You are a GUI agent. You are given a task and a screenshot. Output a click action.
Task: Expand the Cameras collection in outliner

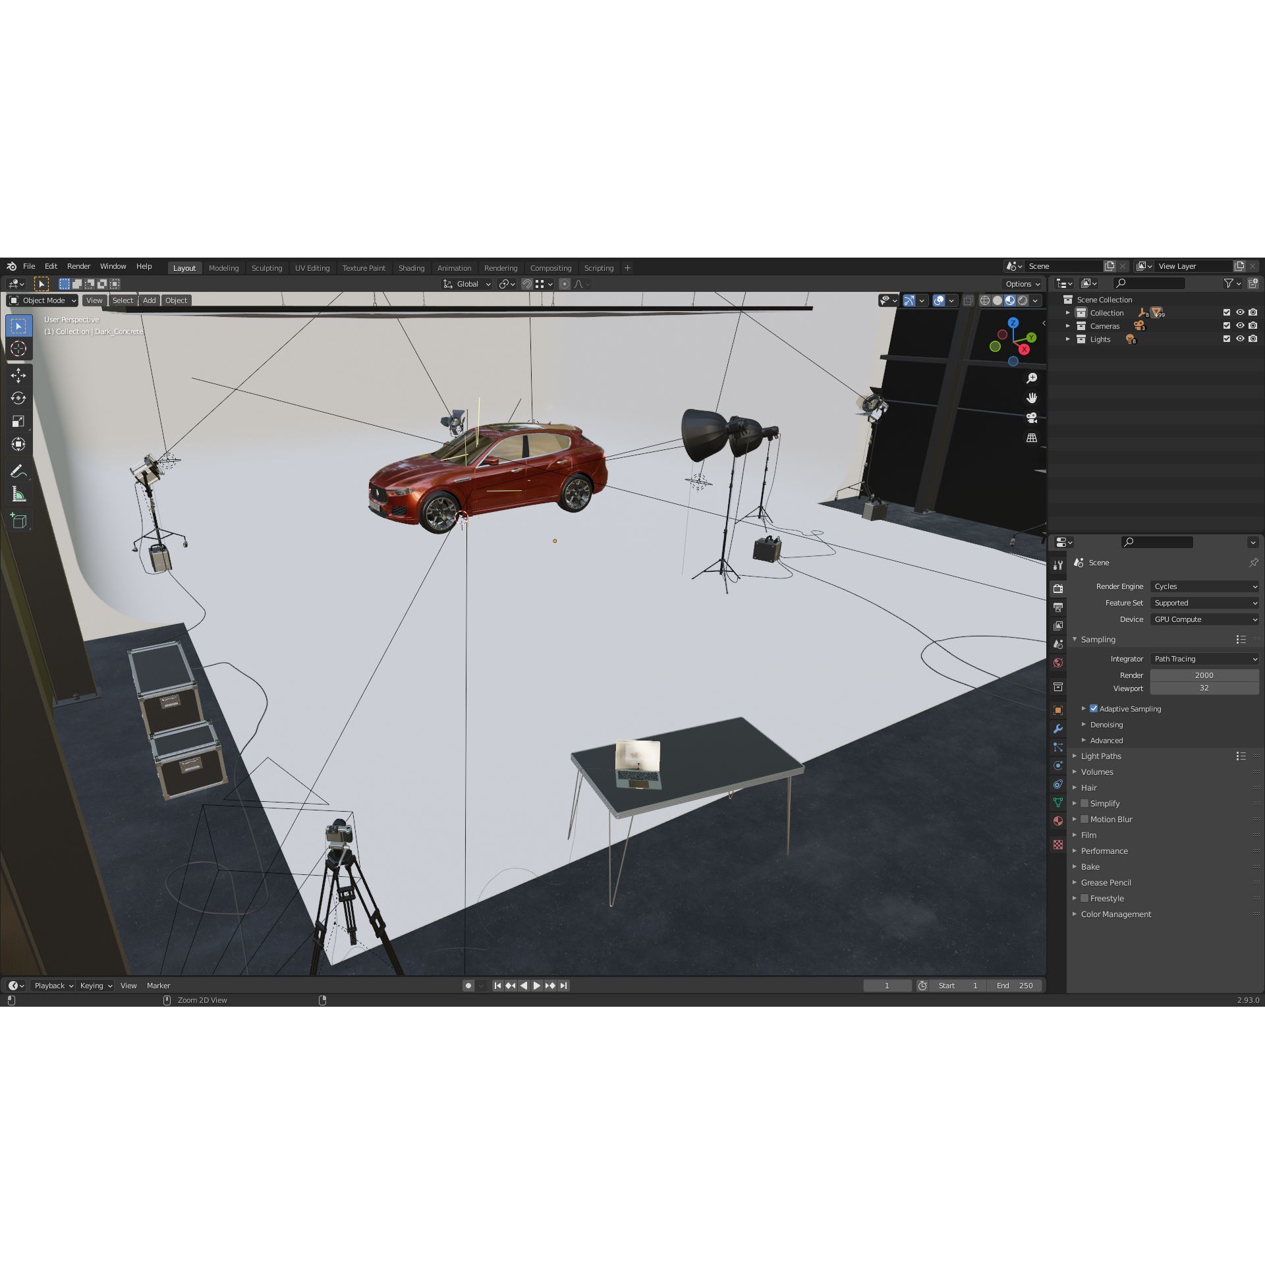[x=1068, y=325]
